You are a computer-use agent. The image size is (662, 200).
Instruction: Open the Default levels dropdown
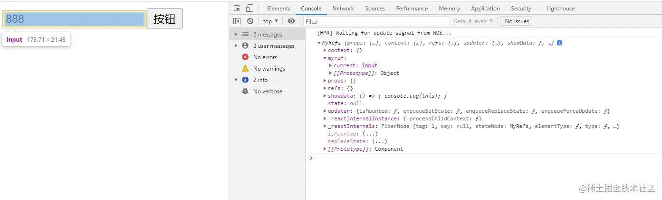pyautogui.click(x=473, y=21)
